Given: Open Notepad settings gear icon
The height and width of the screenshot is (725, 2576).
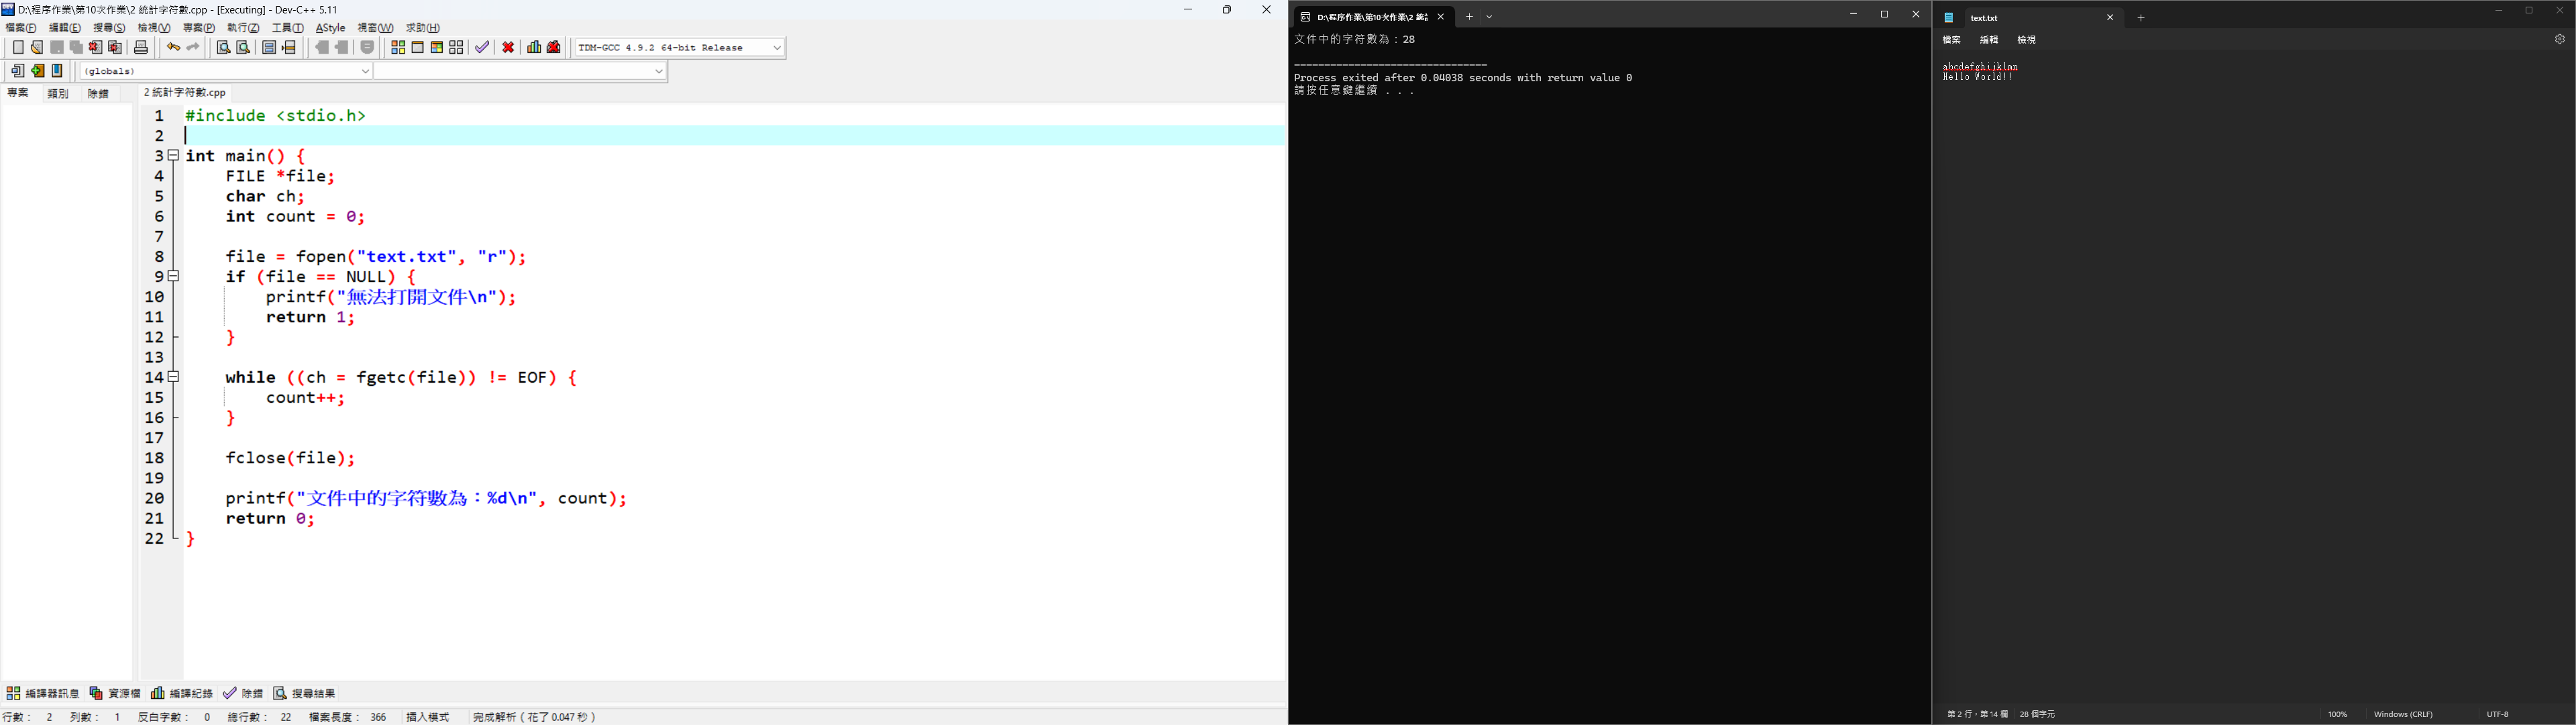Looking at the screenshot, I should tap(2559, 40).
